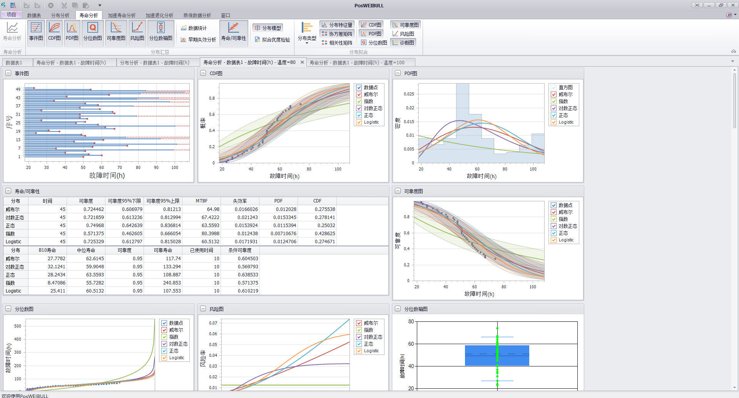Toggle 指数 checkbox in PDF图 legend

point(553,102)
